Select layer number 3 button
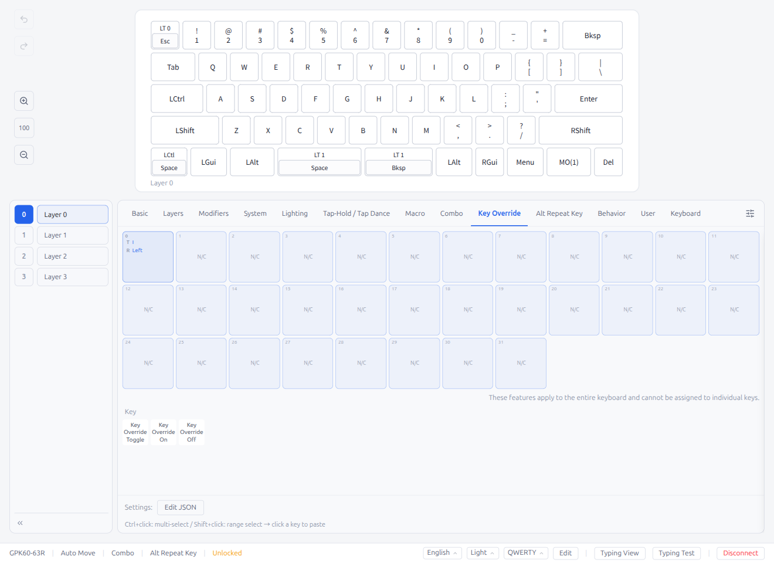774x563 pixels. (24, 277)
